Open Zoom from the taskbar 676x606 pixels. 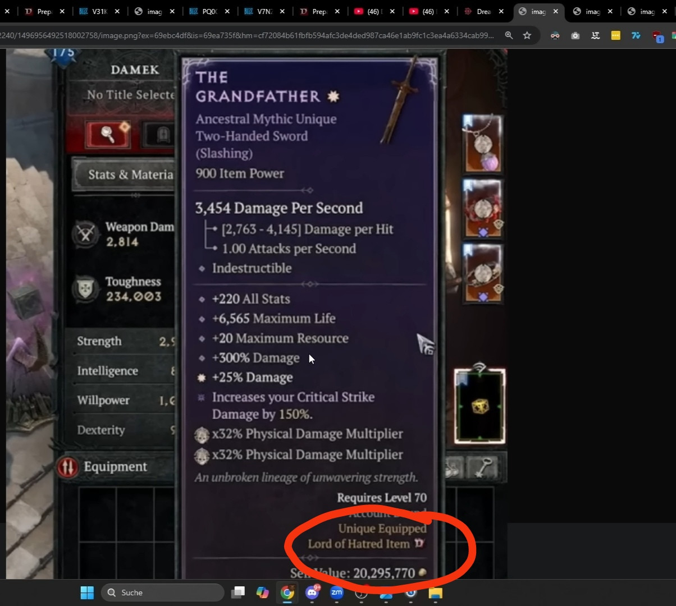(x=336, y=593)
